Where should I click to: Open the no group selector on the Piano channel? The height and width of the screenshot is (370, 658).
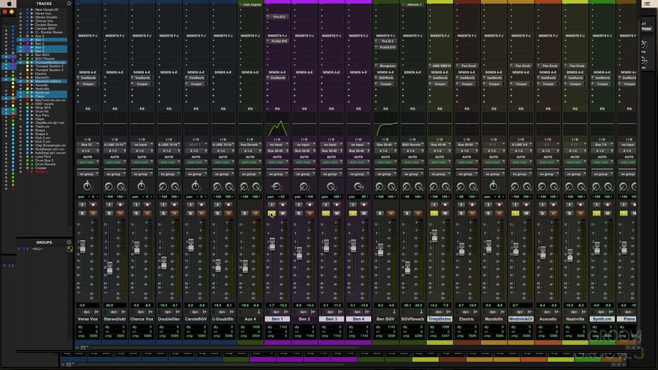(x=628, y=174)
